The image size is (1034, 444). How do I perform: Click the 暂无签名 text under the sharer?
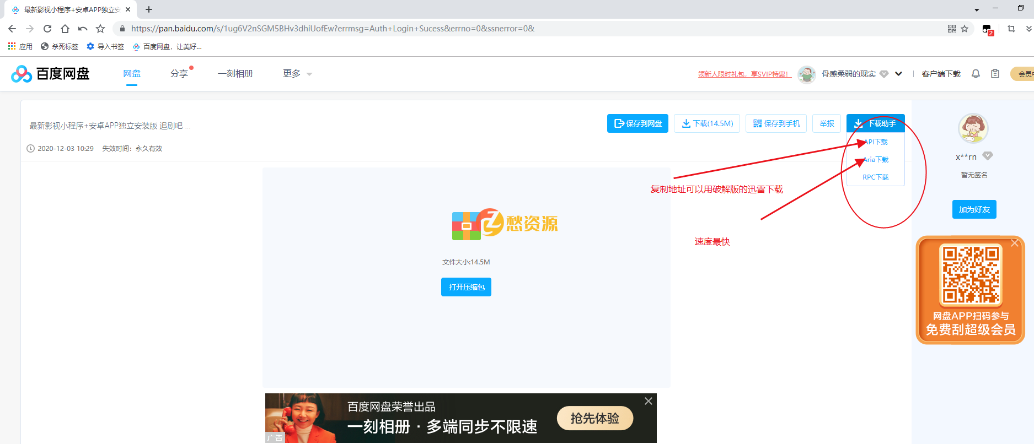tap(974, 175)
